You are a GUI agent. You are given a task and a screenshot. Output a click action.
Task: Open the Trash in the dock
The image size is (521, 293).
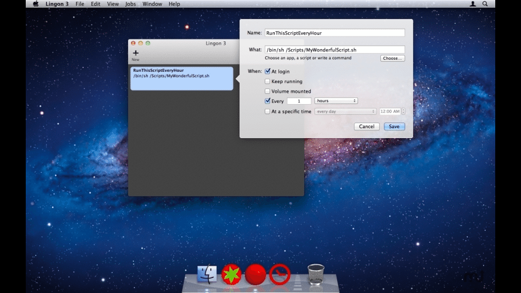(316, 274)
